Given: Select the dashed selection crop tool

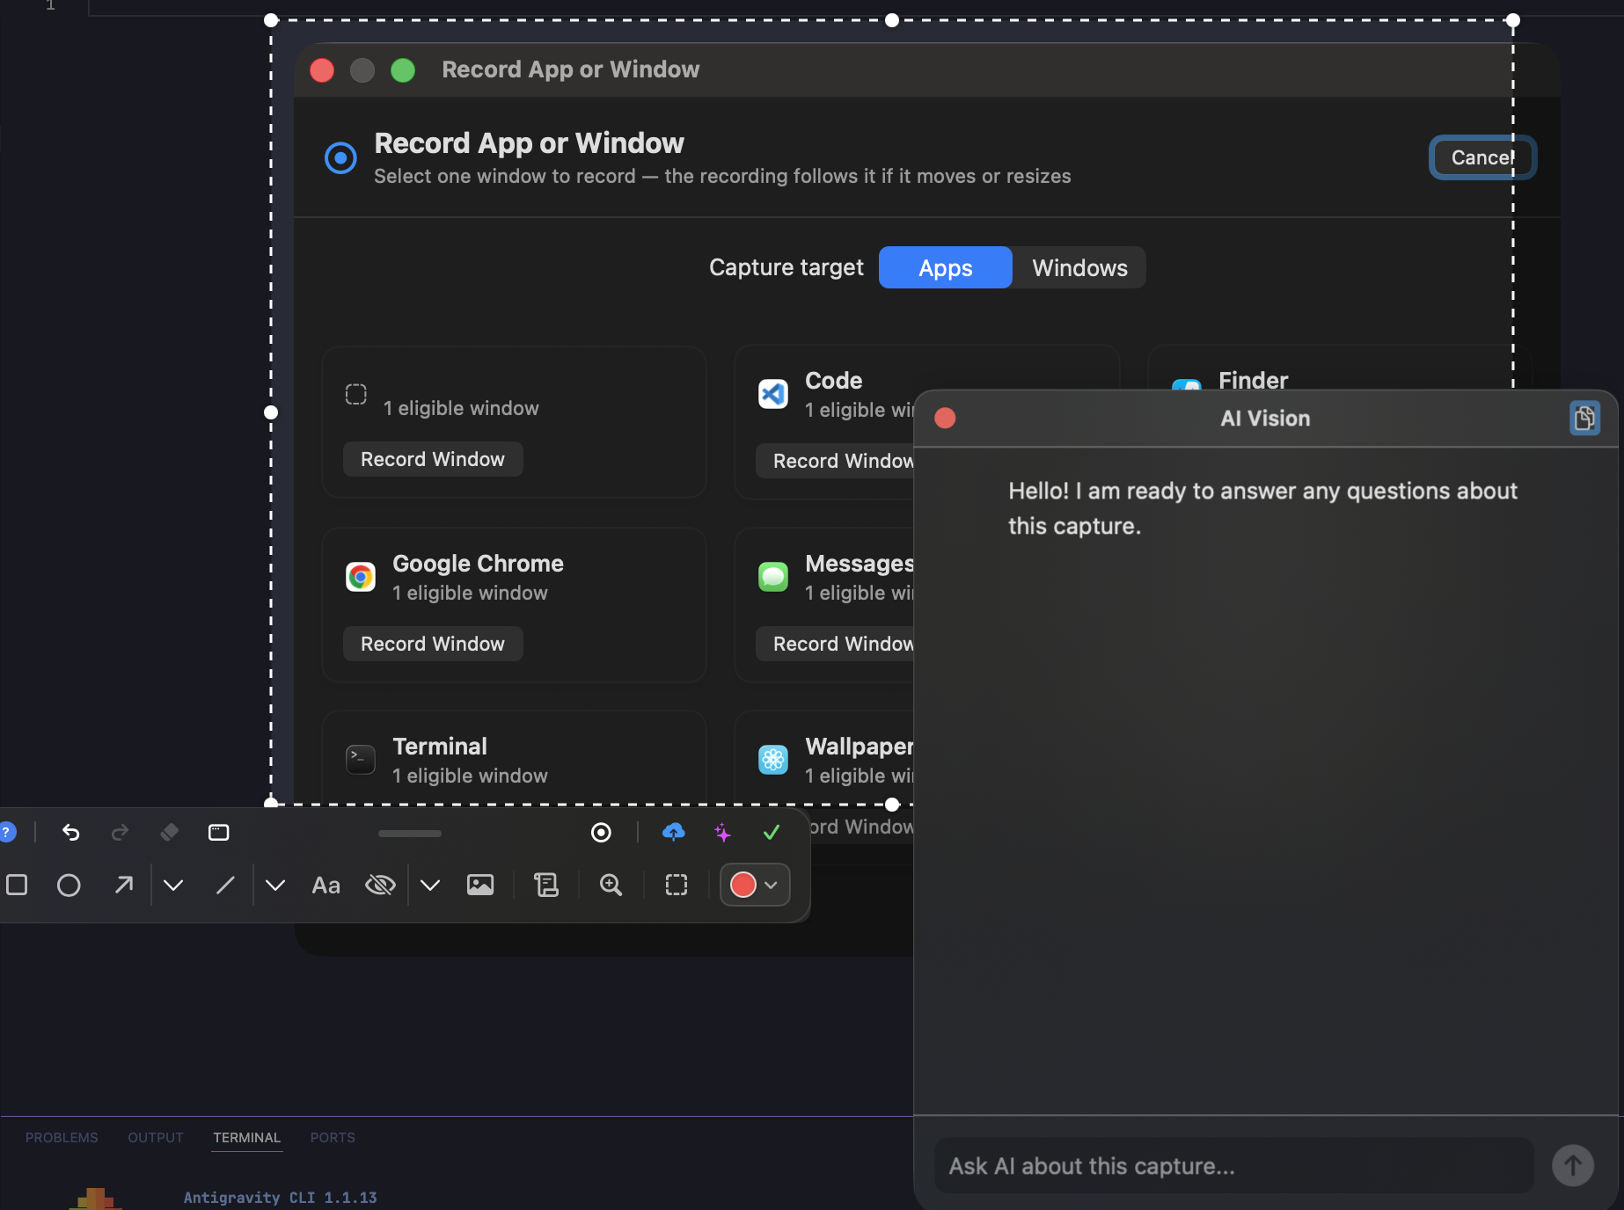Looking at the screenshot, I should 677,885.
